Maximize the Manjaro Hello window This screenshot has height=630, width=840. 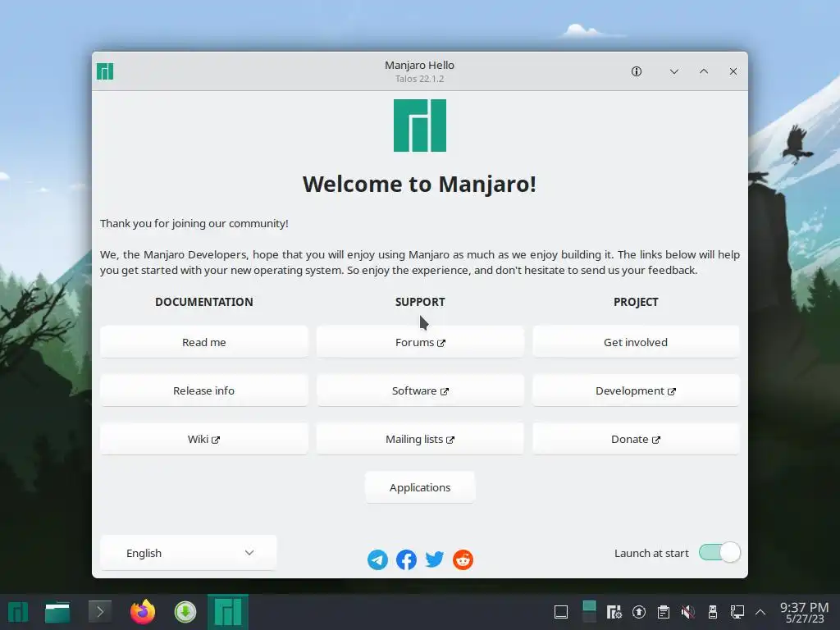pyautogui.click(x=704, y=71)
